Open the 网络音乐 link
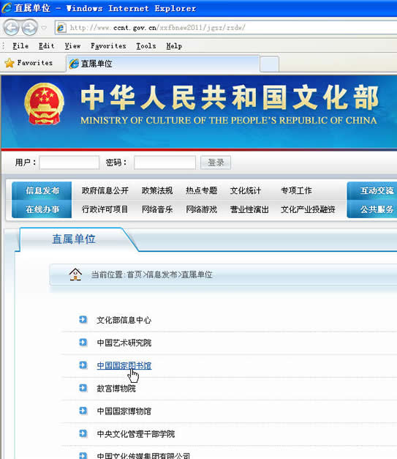Screen dimensions: 397x459 point(157,209)
